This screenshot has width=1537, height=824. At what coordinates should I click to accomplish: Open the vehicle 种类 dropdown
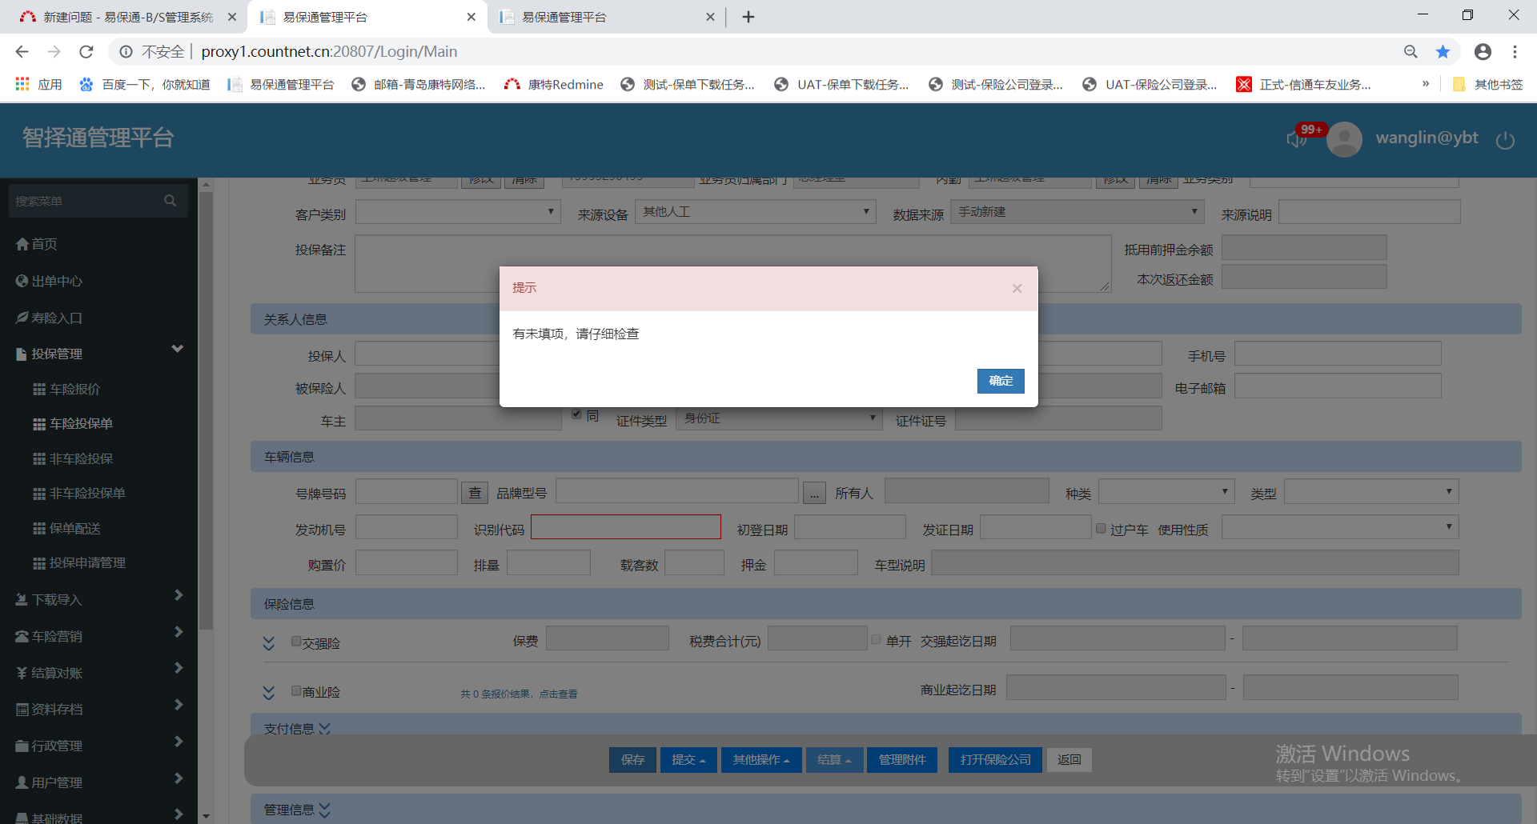point(1166,491)
